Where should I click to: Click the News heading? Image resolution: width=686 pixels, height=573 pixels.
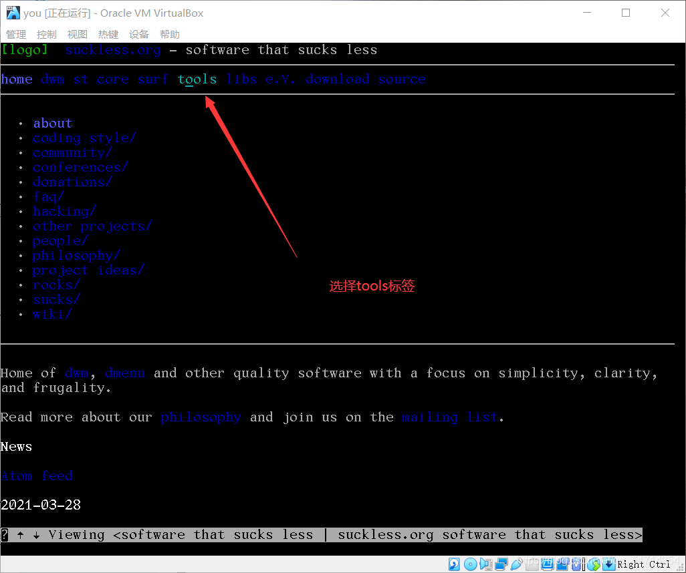(x=17, y=447)
